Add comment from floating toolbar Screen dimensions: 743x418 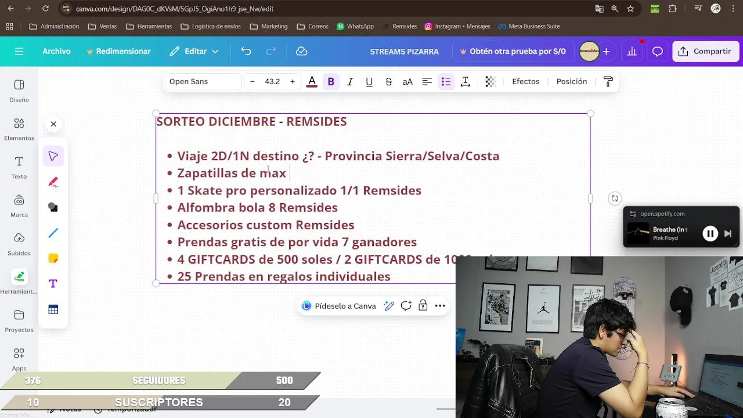[406, 306]
